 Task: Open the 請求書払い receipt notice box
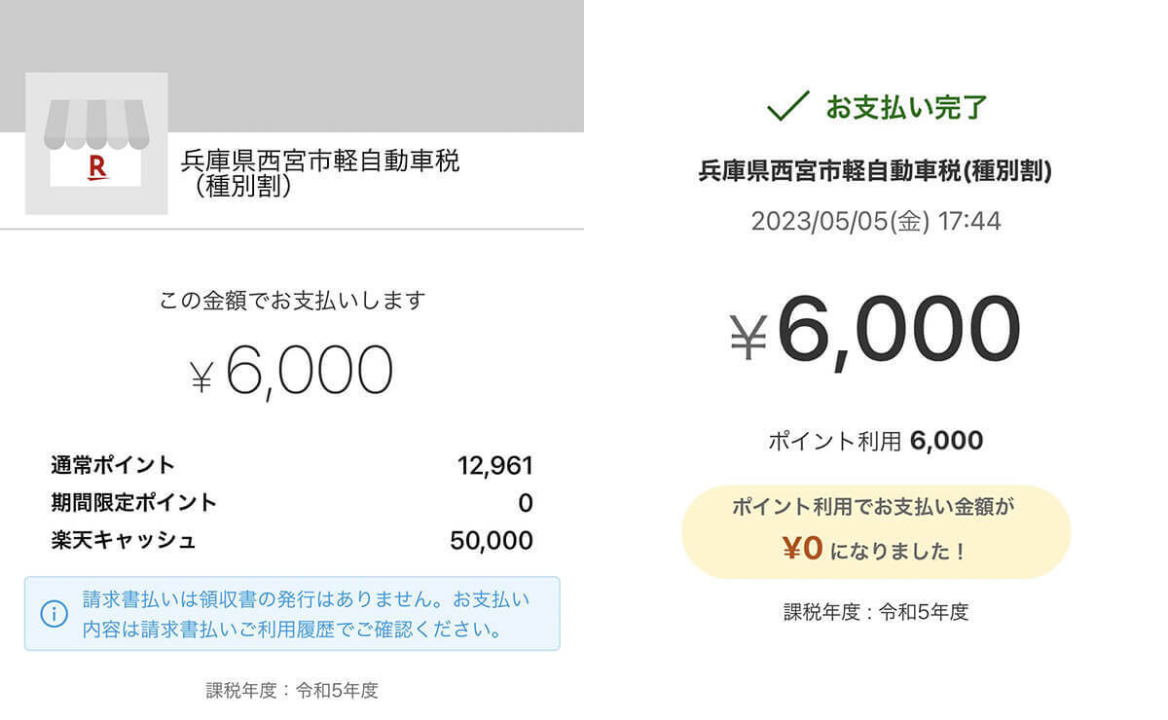click(x=292, y=614)
